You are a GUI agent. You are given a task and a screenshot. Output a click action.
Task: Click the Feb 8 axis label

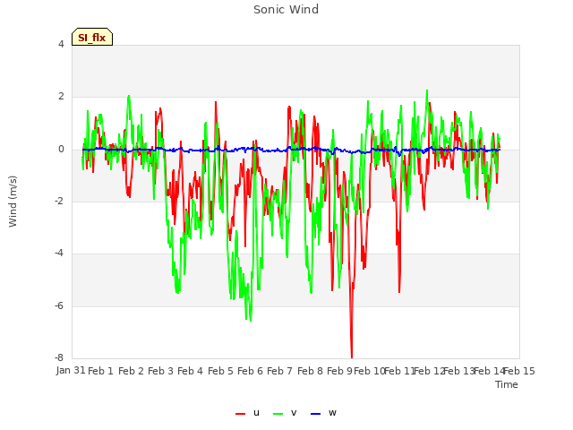[310, 371]
